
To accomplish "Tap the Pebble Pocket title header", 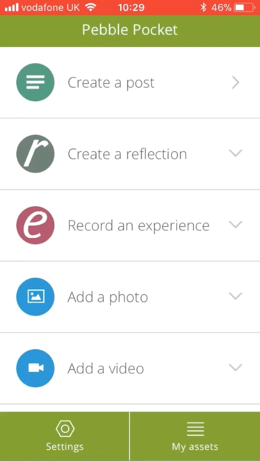I will pyautogui.click(x=130, y=30).
